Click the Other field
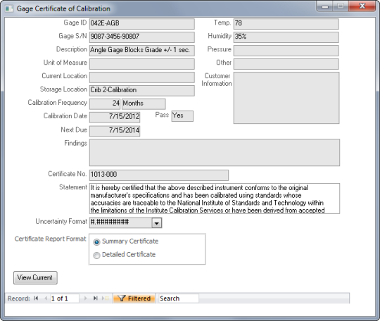The width and height of the screenshot is (380, 321). (286, 64)
